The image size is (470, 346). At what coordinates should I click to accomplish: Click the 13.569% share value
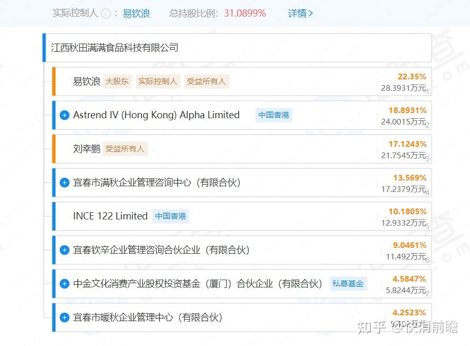(x=410, y=178)
